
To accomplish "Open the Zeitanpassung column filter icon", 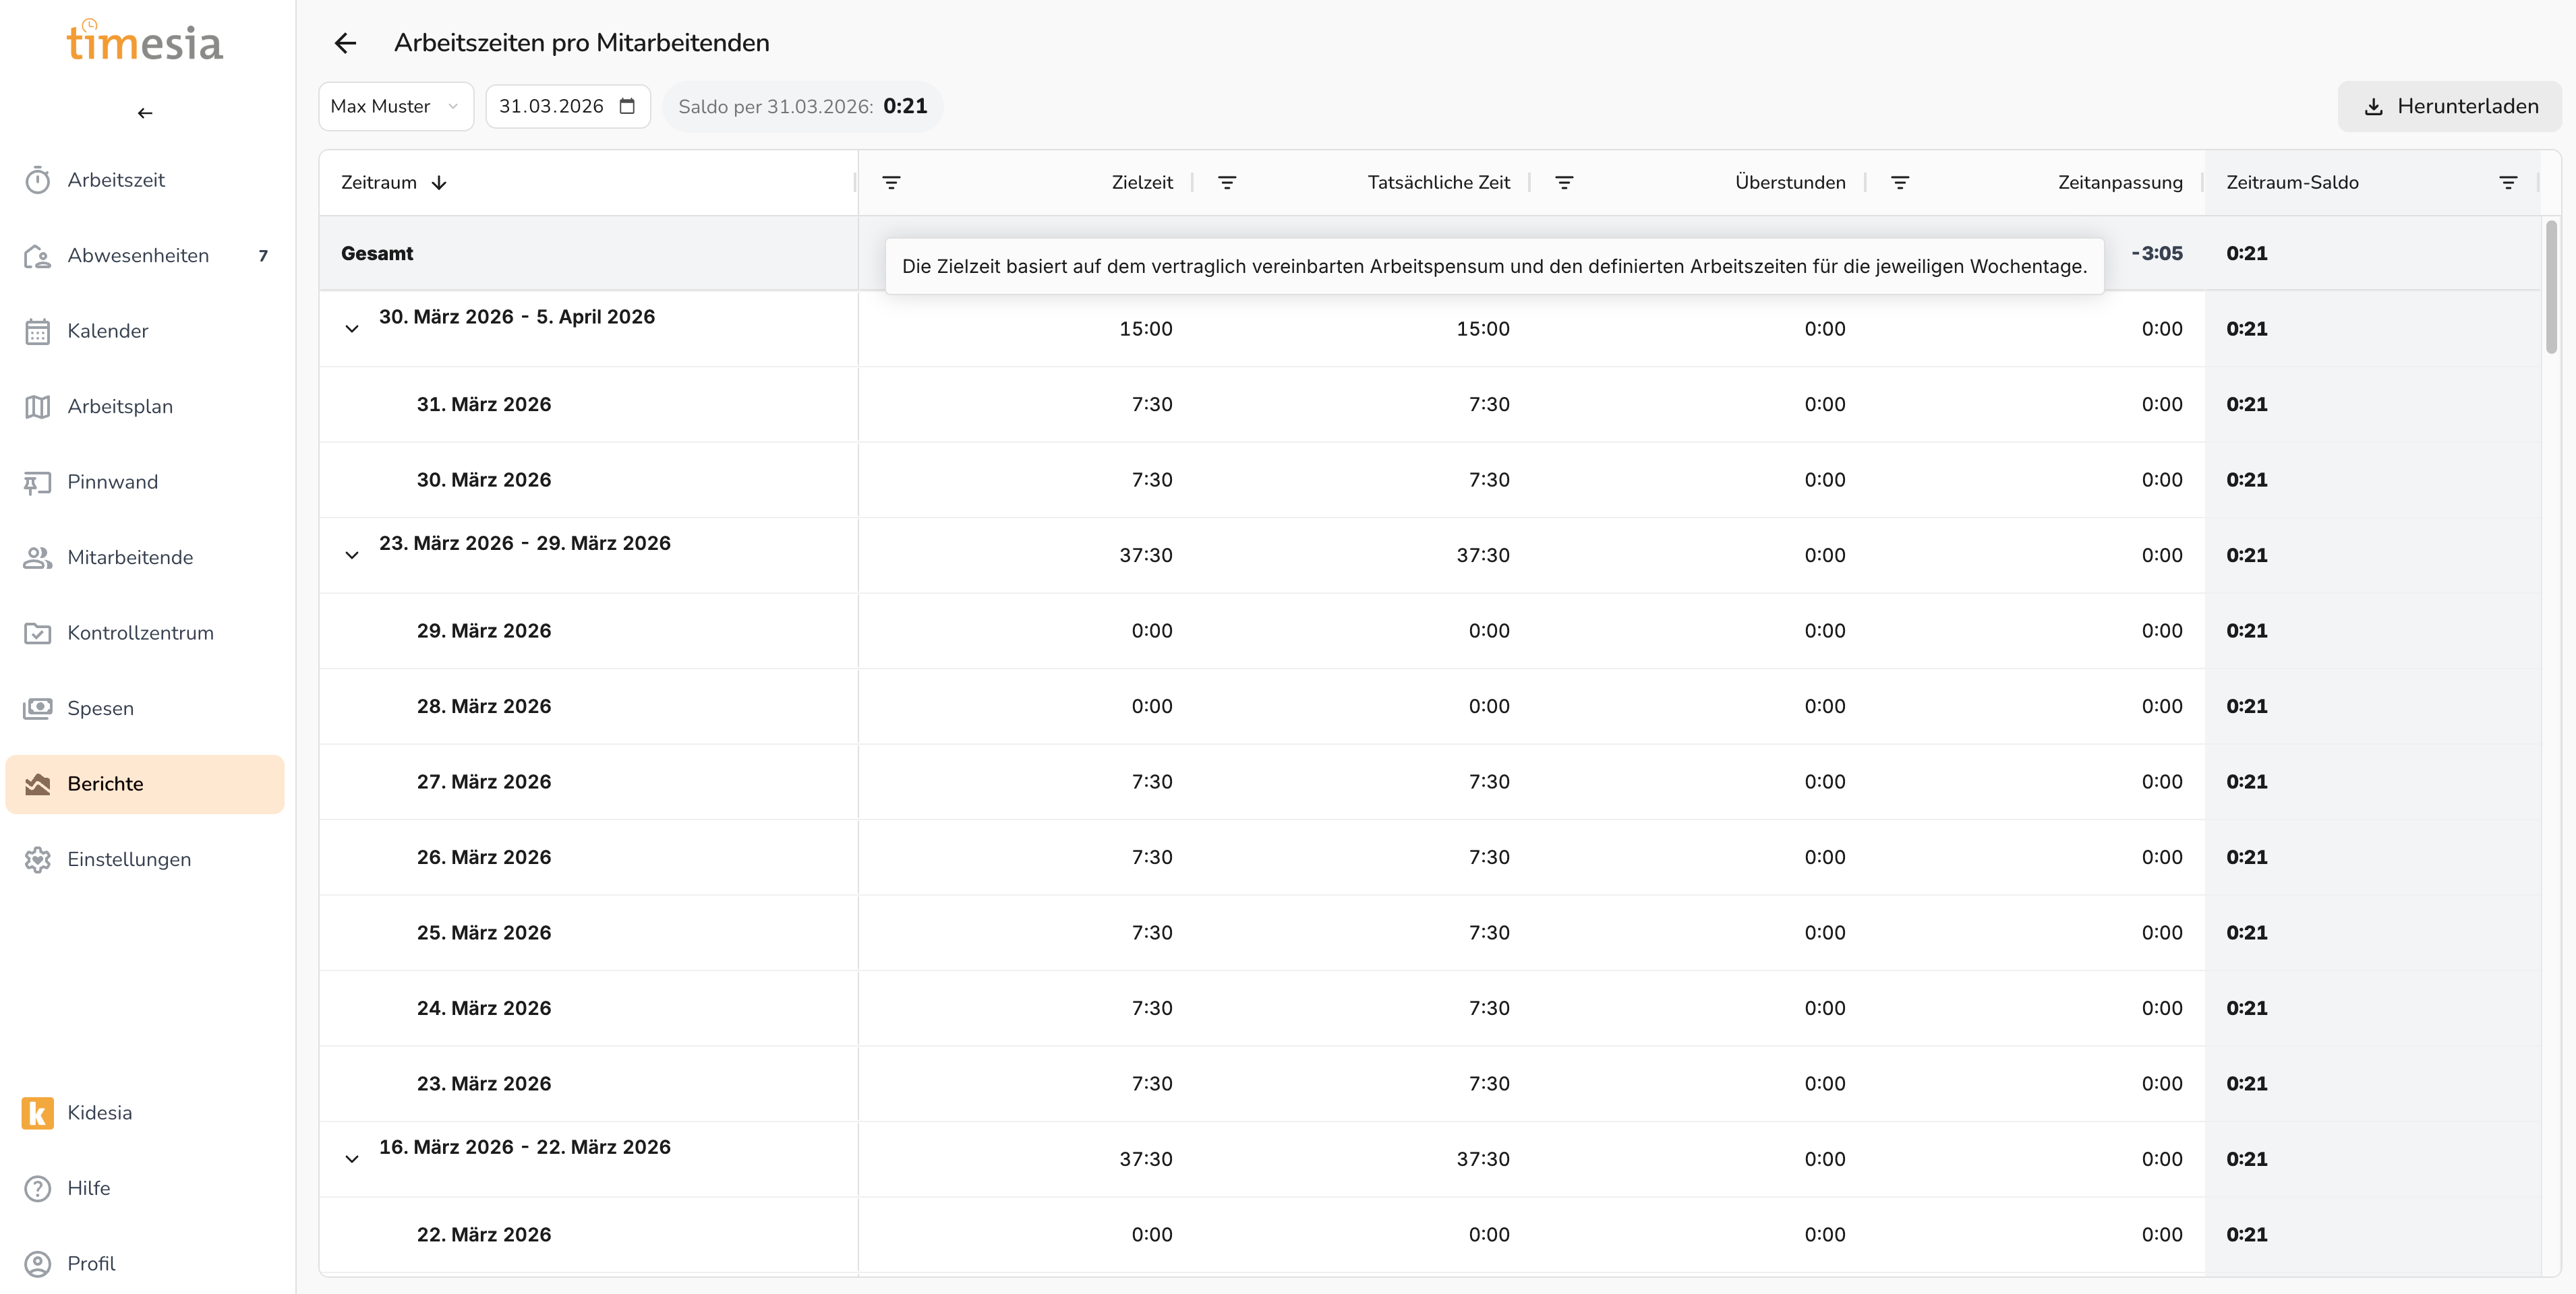I will point(1900,182).
